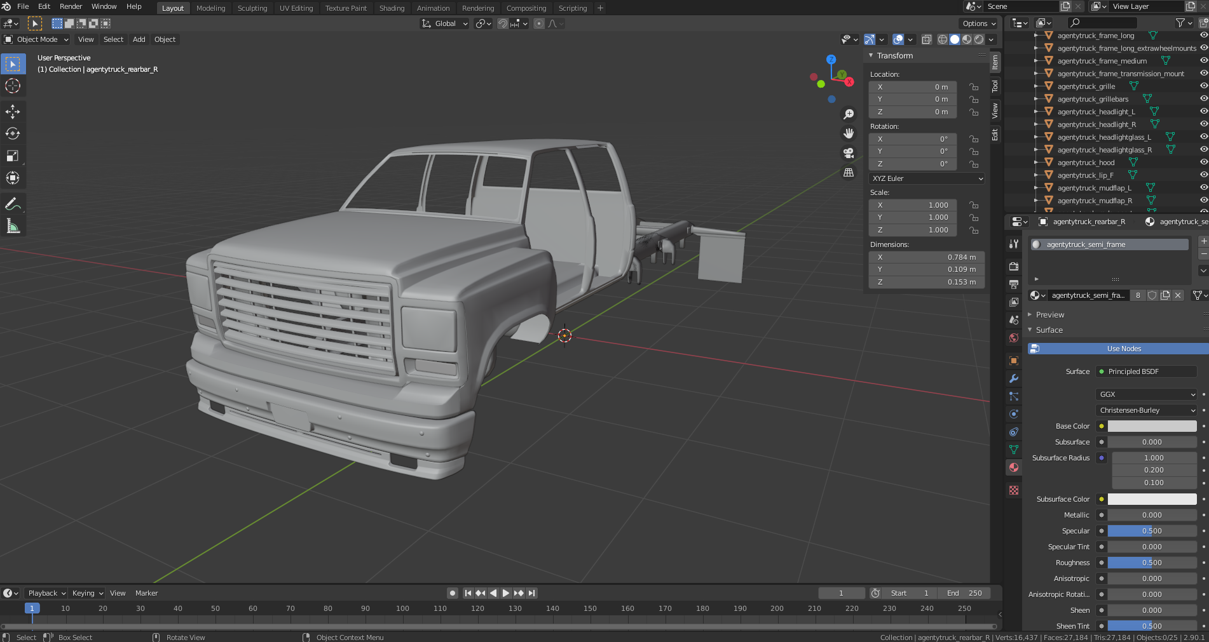The image size is (1209, 642).
Task: Click the Use Nodes button
Action: click(x=1123, y=349)
